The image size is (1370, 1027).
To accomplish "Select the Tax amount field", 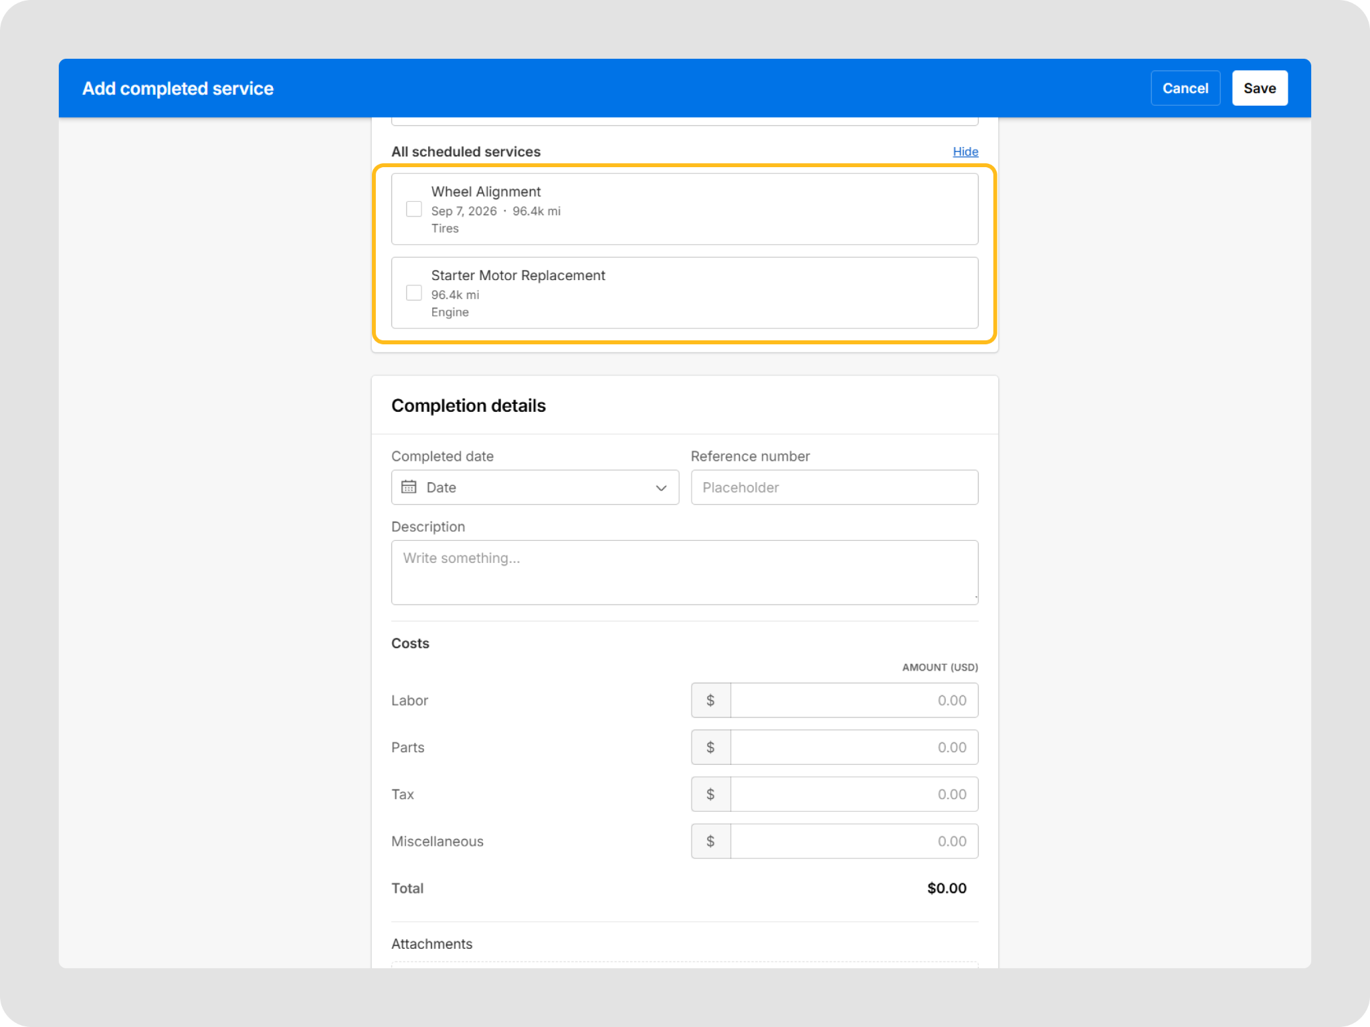I will [x=854, y=794].
